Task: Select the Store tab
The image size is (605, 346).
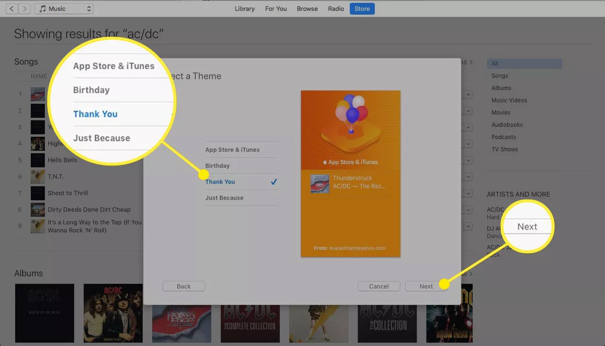Action: pyautogui.click(x=362, y=8)
